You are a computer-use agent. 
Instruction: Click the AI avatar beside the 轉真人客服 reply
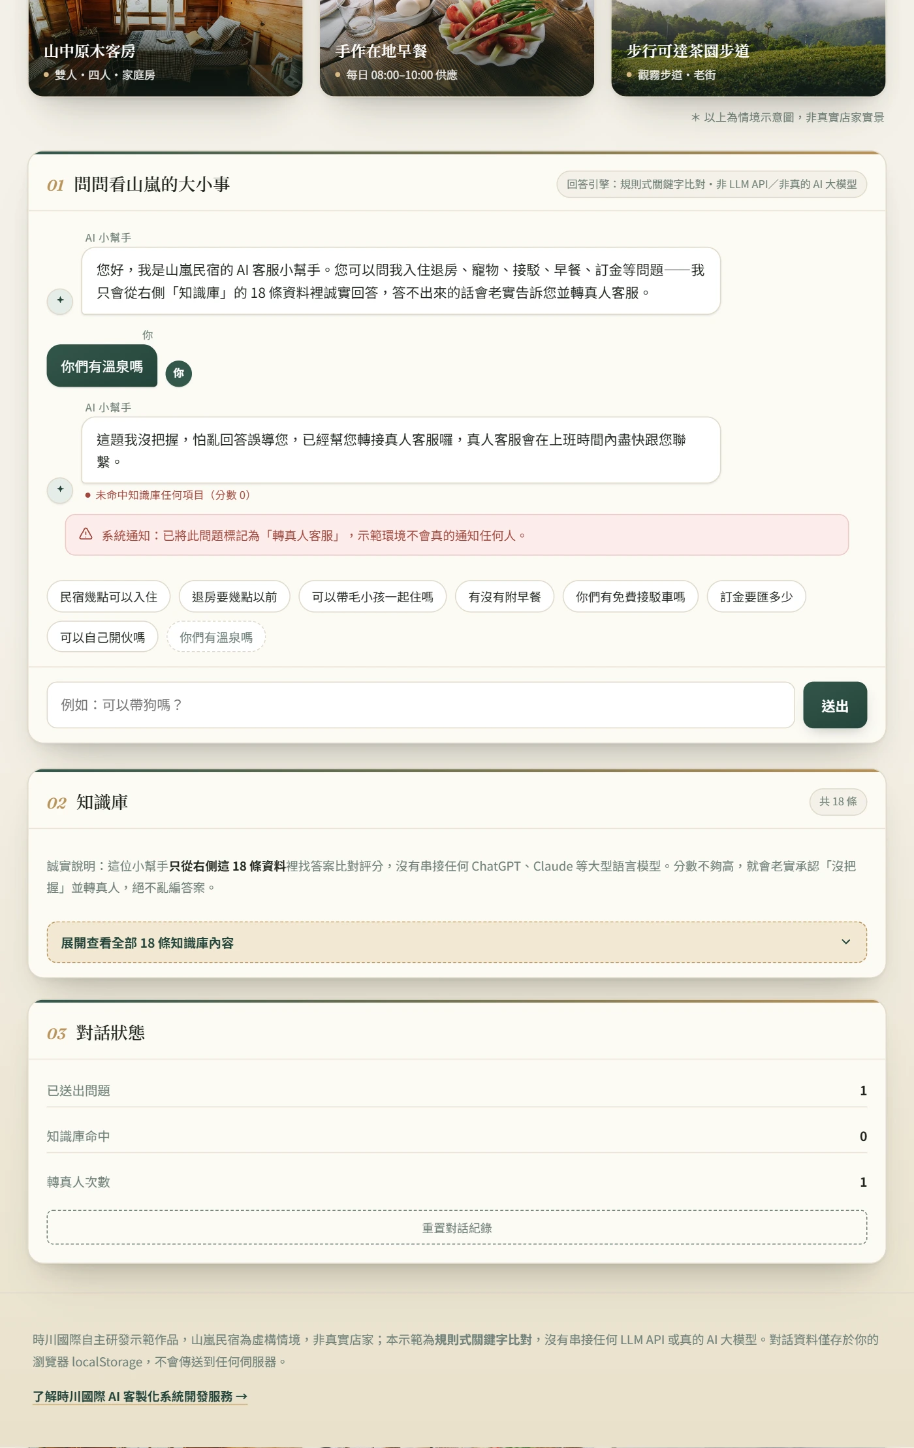(x=60, y=490)
